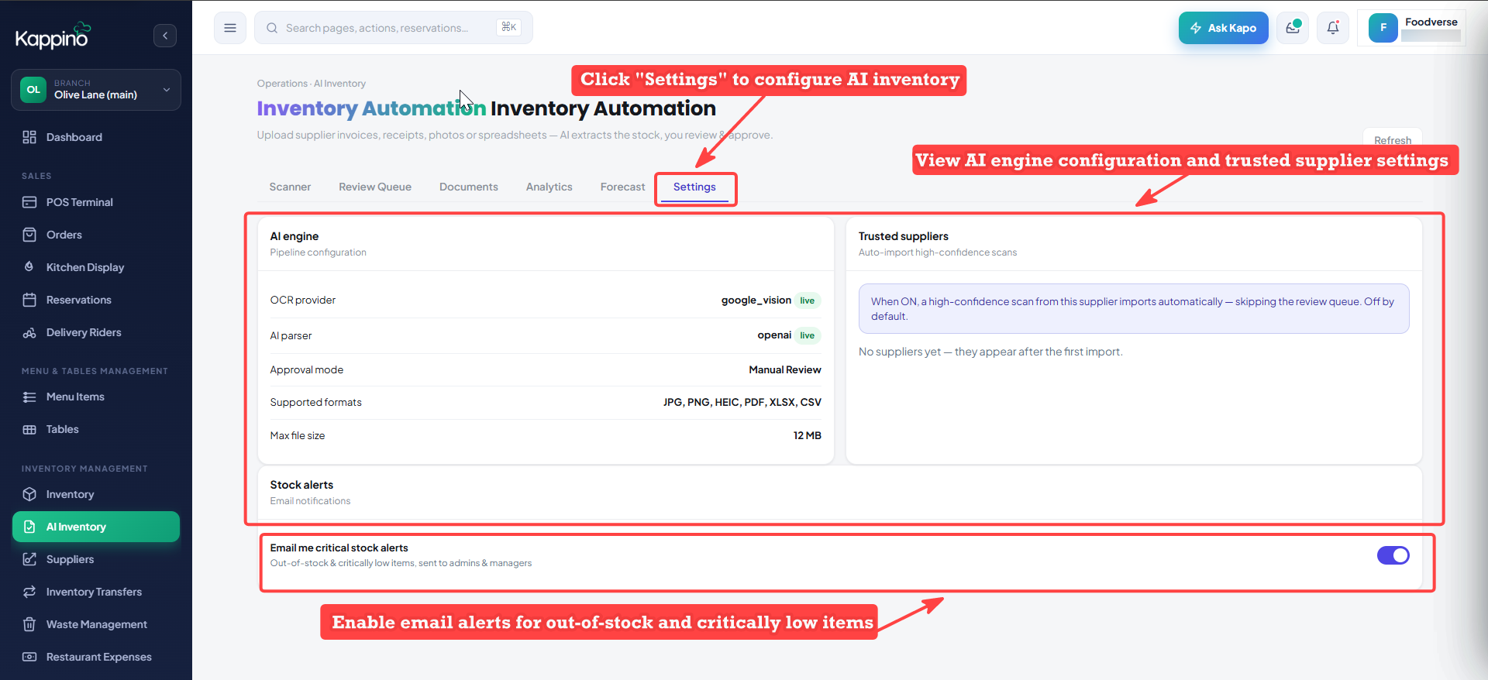This screenshot has height=680, width=1488.
Task: Open the Documents tab
Action: click(469, 187)
